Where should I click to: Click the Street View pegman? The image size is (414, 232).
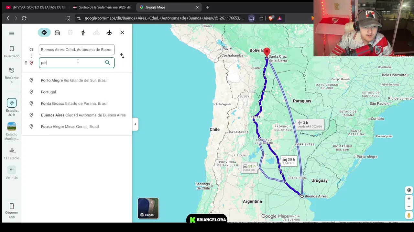(x=409, y=215)
